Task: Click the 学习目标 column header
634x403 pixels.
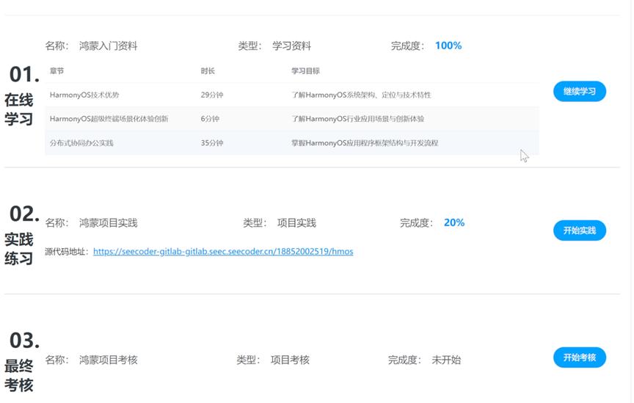Action: tap(305, 70)
